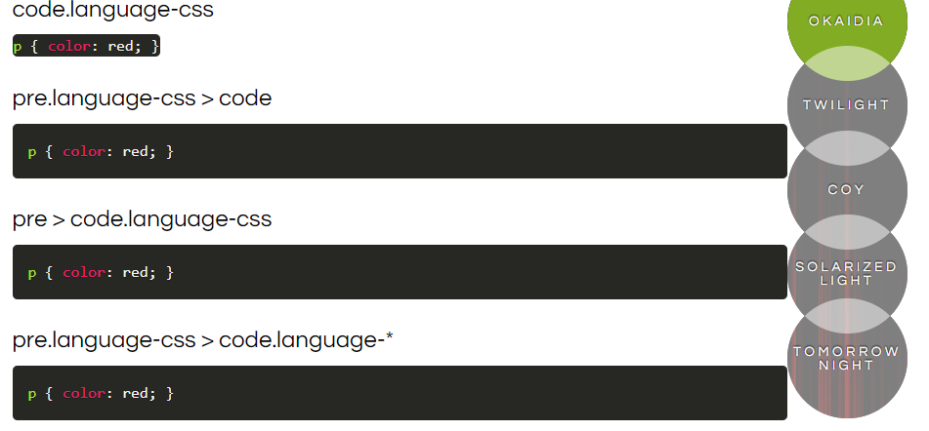Click "red" value in the "pre.language-css > code" block
The image size is (929, 431).
[x=134, y=151]
